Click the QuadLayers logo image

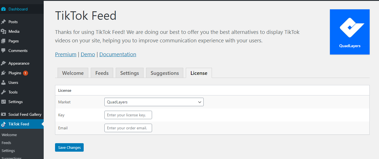[350, 32]
